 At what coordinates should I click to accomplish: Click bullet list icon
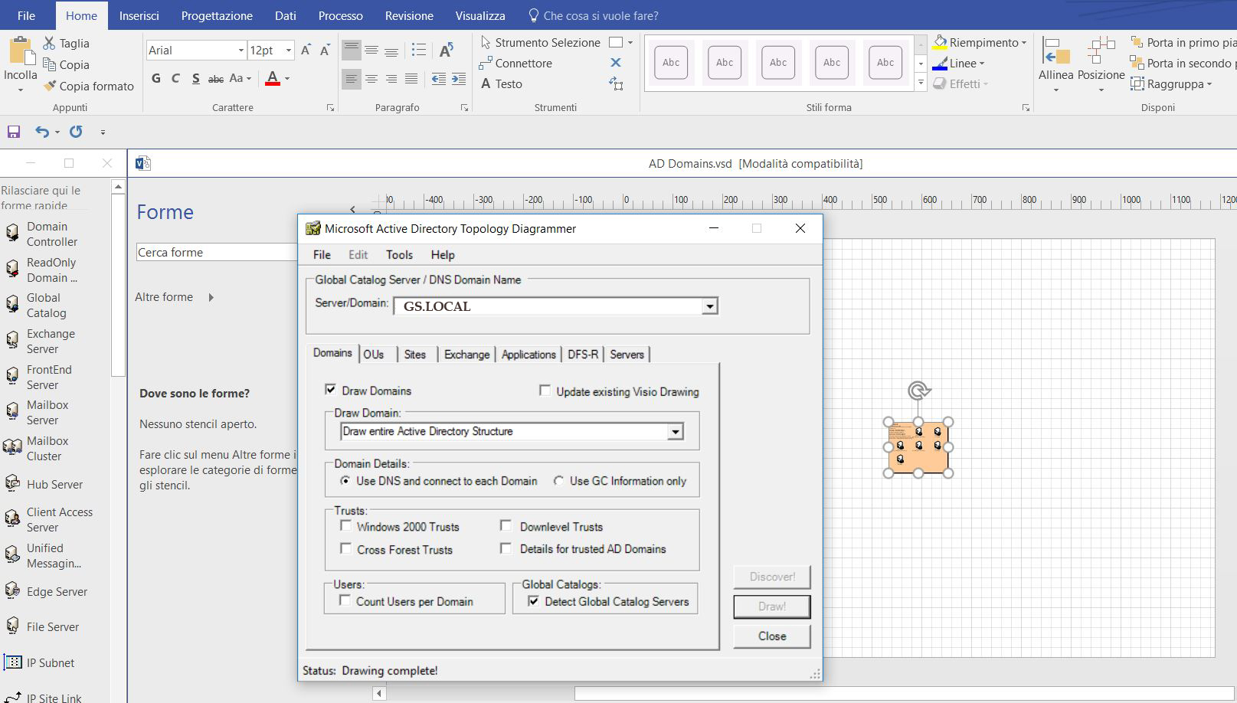pos(418,50)
